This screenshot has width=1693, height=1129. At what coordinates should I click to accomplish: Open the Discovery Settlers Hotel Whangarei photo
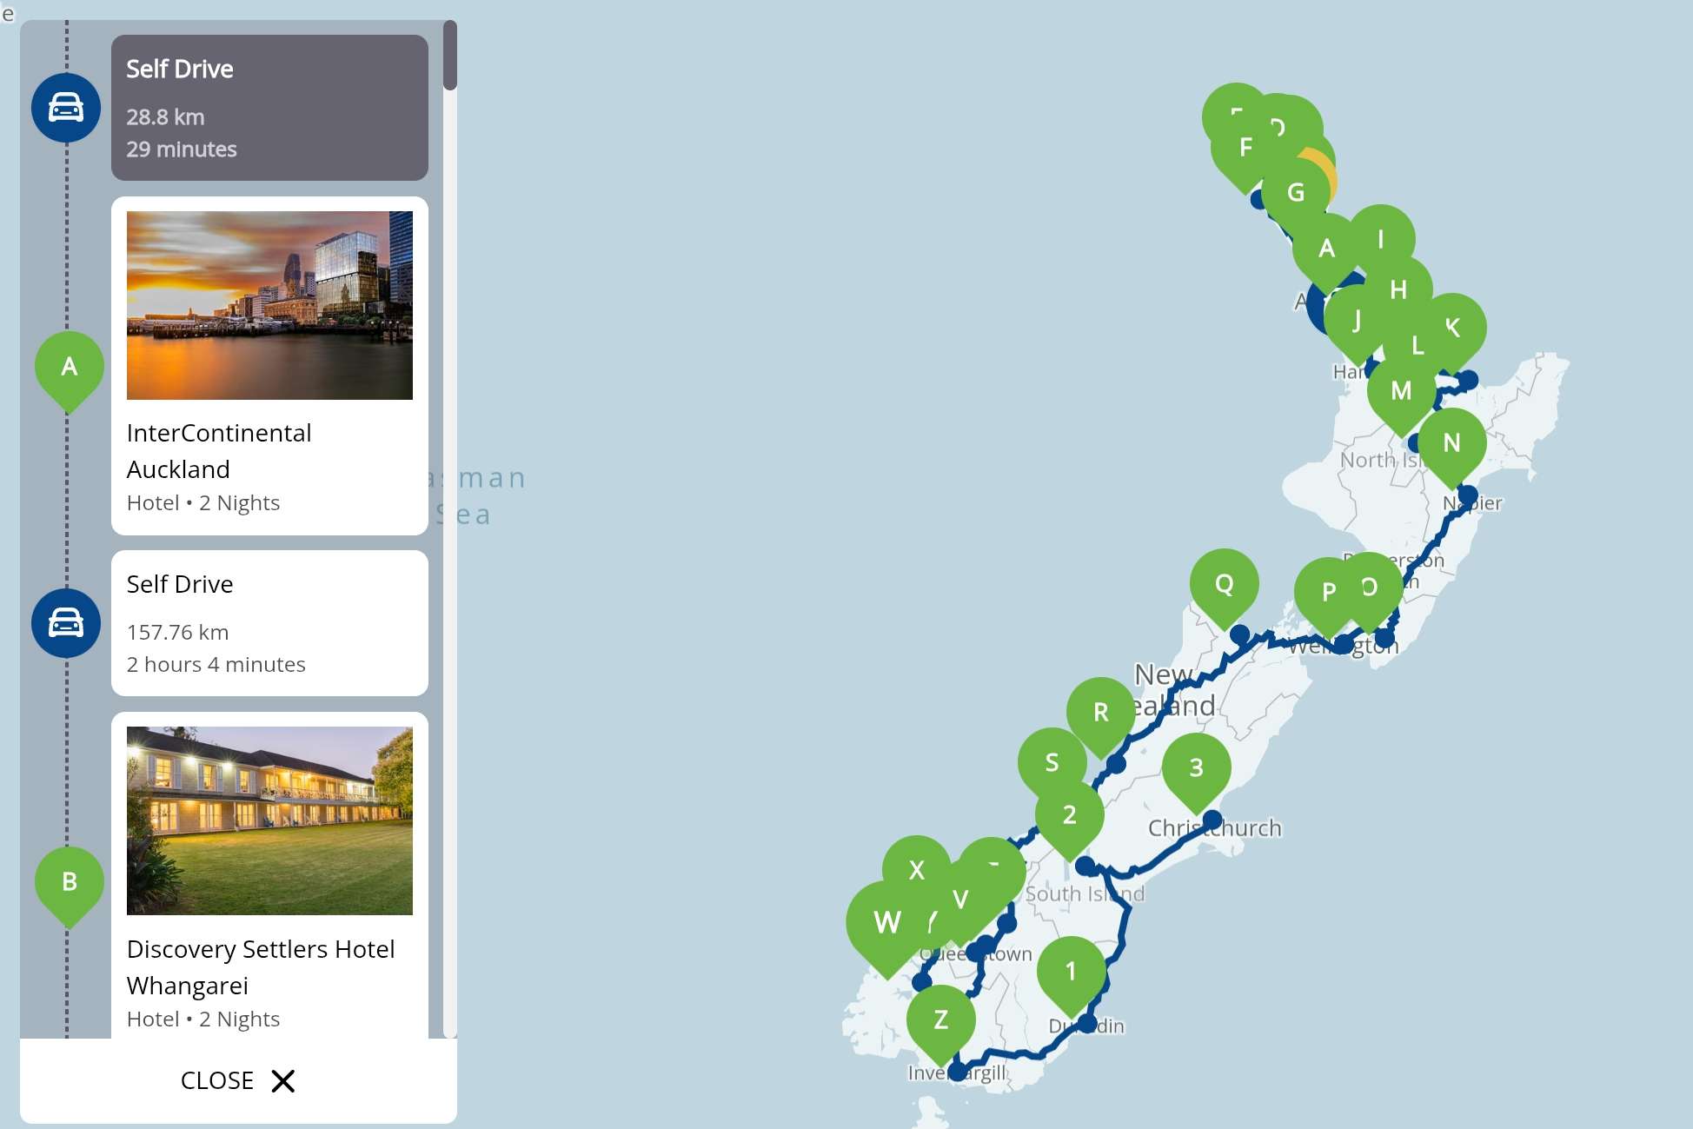(269, 820)
